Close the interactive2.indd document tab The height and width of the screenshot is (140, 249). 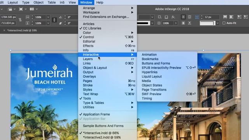4,30
